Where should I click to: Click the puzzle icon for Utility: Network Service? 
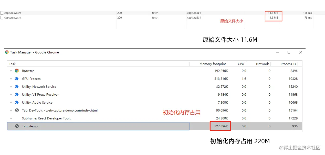17,87
